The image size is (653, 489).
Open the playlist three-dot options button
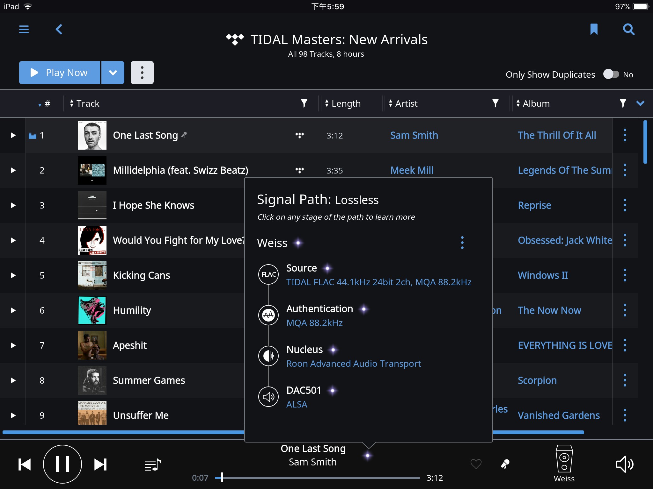click(x=142, y=73)
